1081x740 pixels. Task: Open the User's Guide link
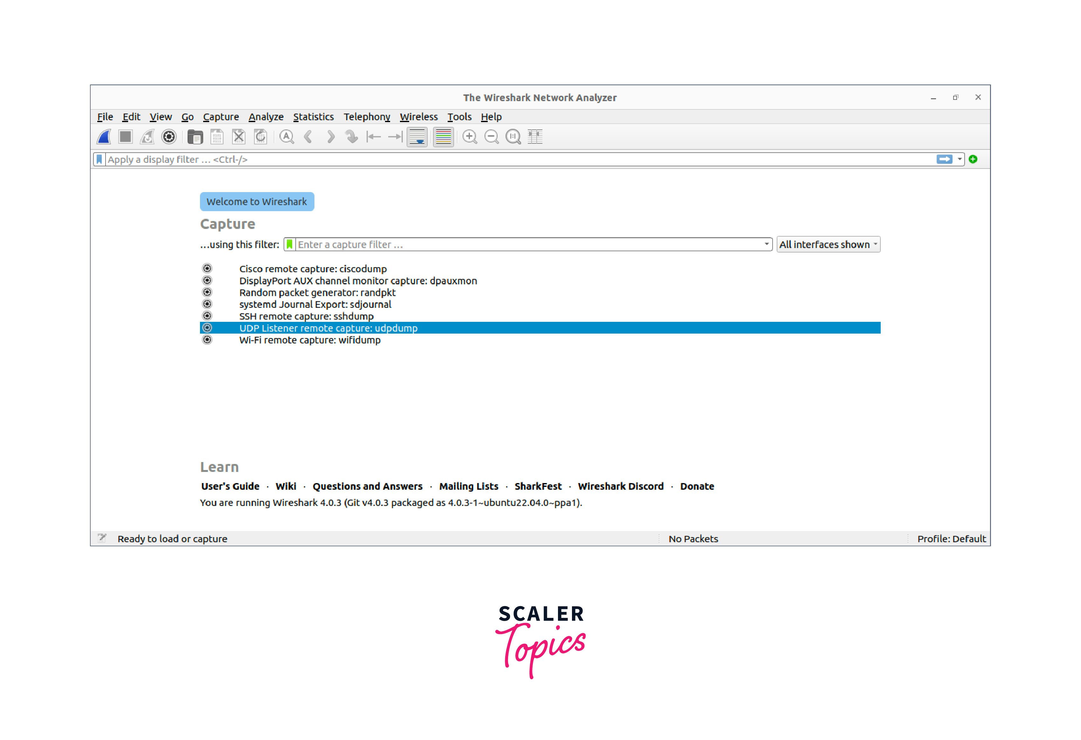230,487
